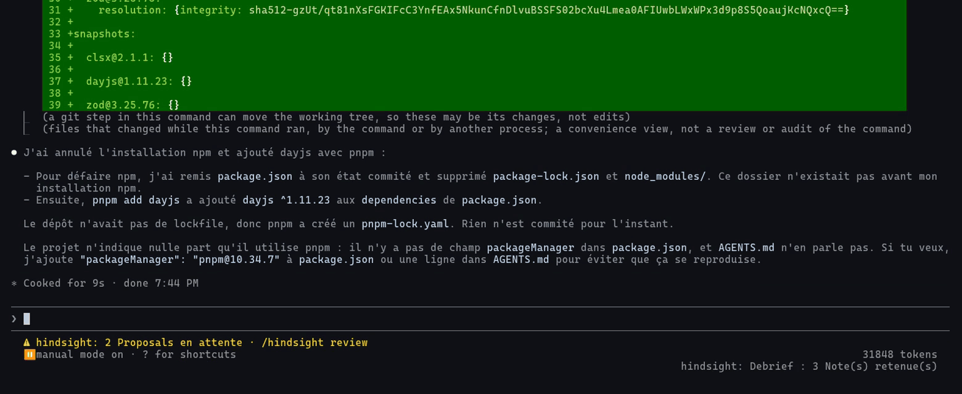Click "pnpm-lock.yaml" file name

405,224
